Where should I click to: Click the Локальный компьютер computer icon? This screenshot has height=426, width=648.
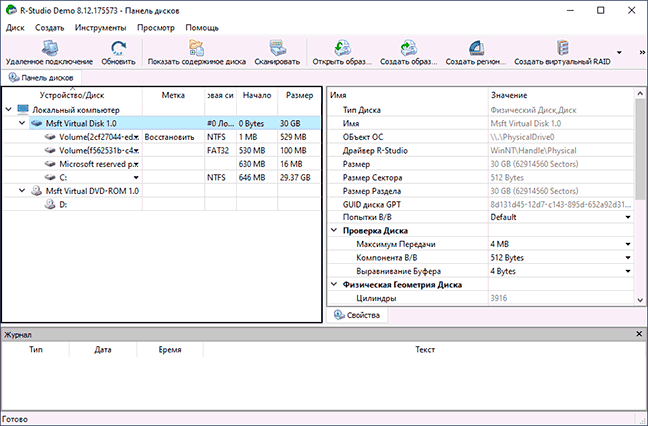click(x=23, y=110)
